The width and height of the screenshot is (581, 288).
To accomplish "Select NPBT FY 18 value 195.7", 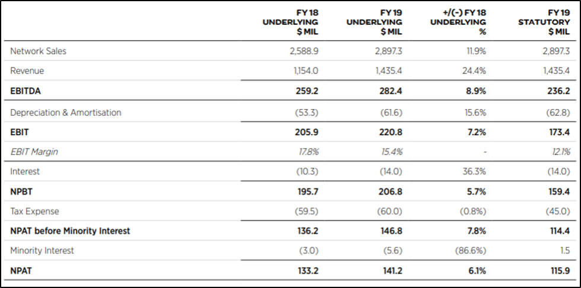I will click(x=307, y=192).
